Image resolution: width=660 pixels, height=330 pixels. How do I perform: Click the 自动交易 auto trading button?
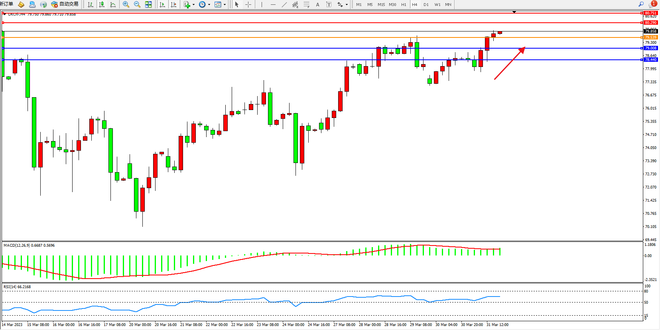tap(65, 4)
